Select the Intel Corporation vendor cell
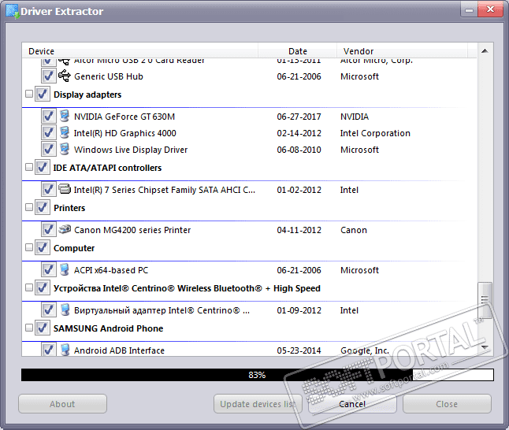The height and width of the screenshot is (430, 509). (375, 133)
